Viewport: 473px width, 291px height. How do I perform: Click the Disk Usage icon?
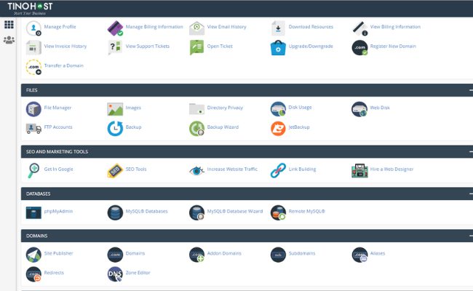click(x=278, y=109)
